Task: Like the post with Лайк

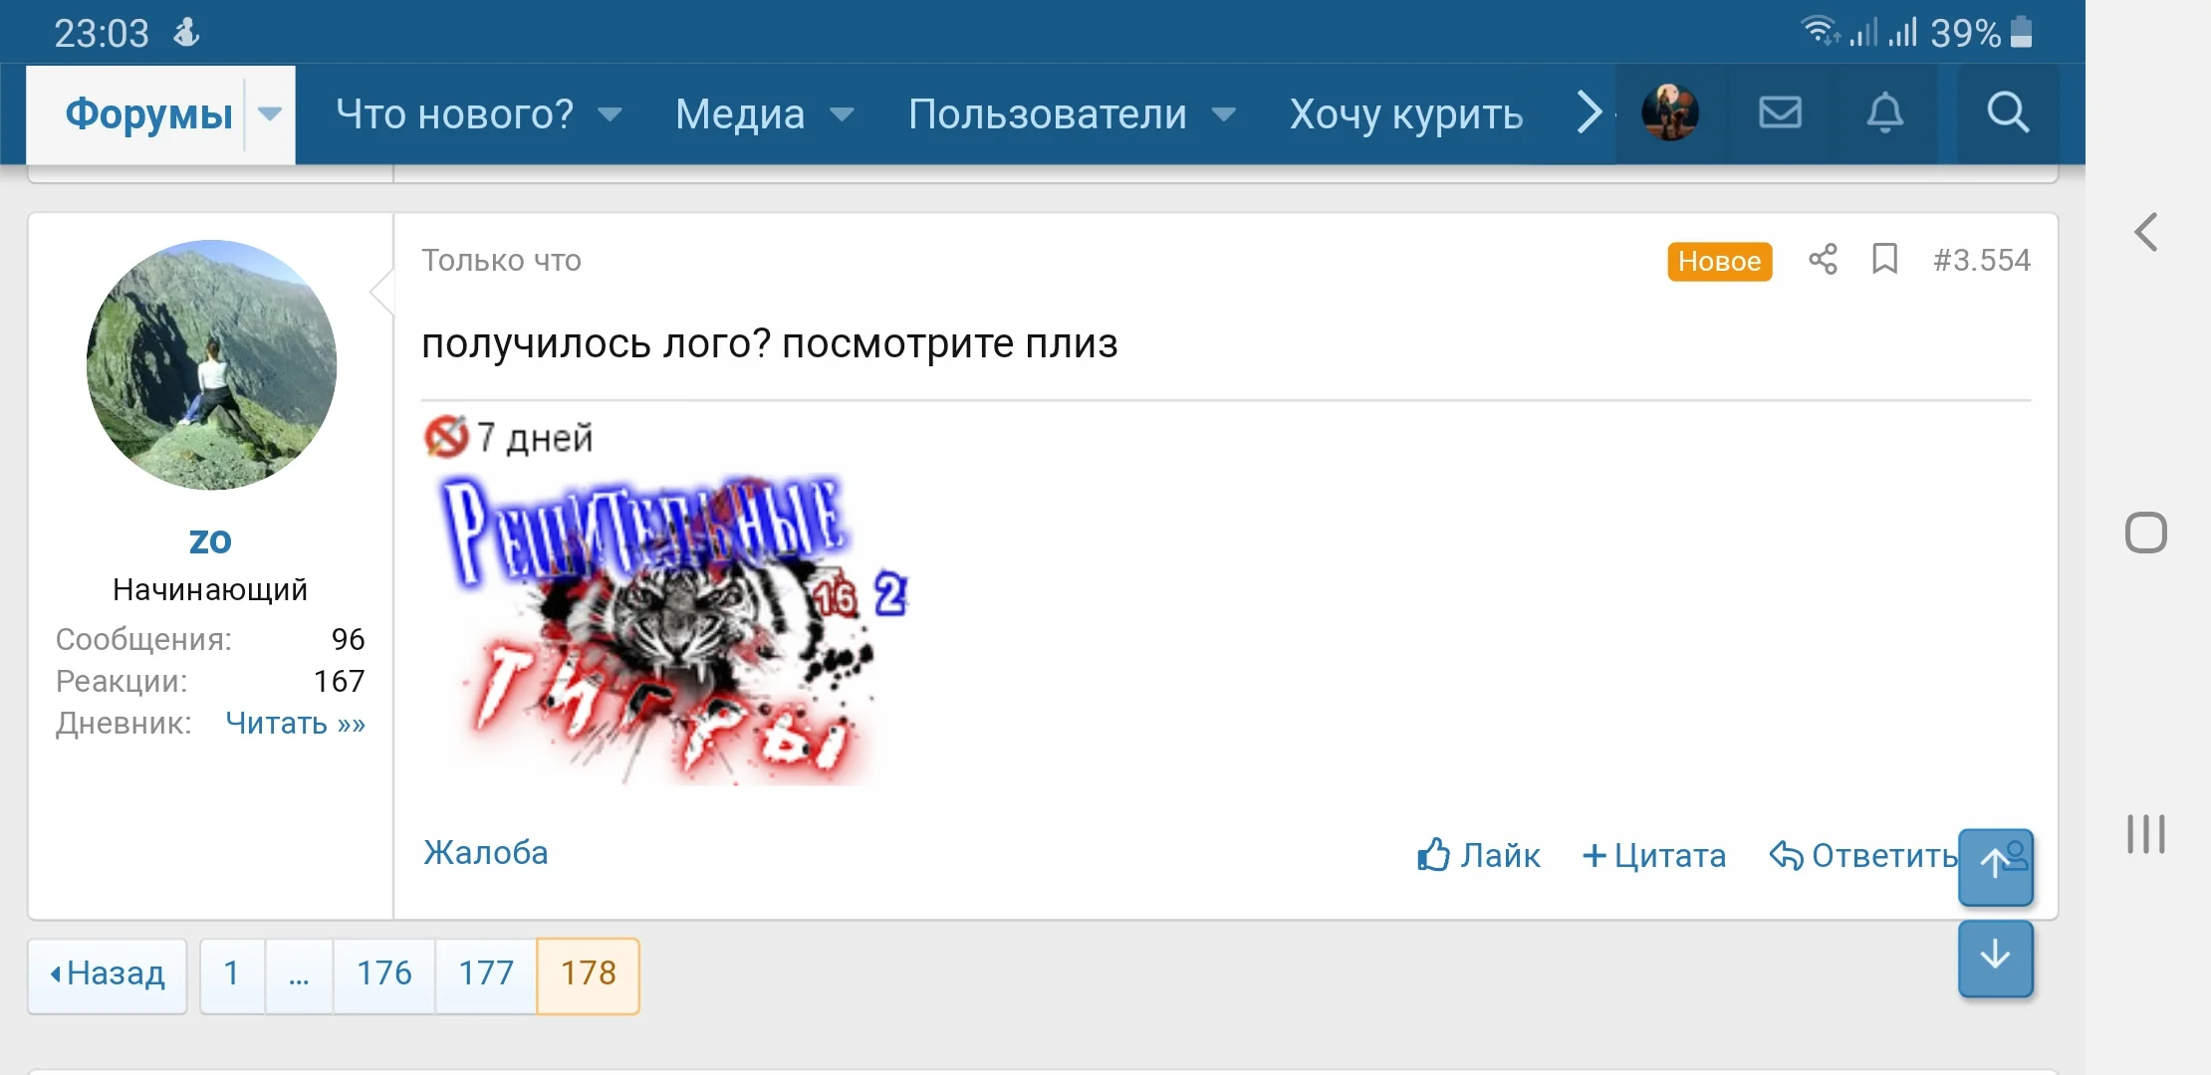Action: pos(1478,855)
